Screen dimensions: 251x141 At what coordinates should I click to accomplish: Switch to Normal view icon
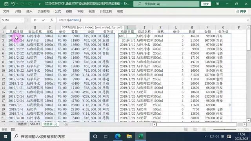pyautogui.click(x=186, y=129)
